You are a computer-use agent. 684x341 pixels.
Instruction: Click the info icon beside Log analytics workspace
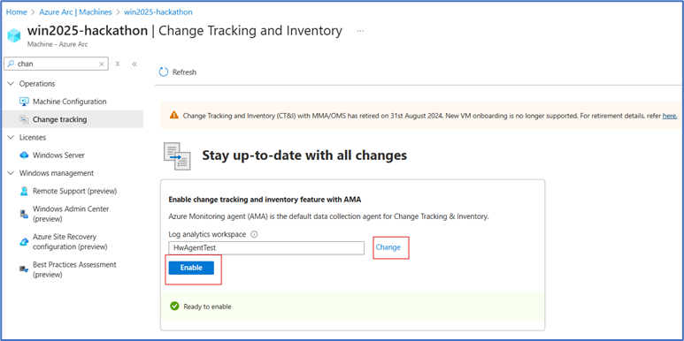[x=254, y=234]
